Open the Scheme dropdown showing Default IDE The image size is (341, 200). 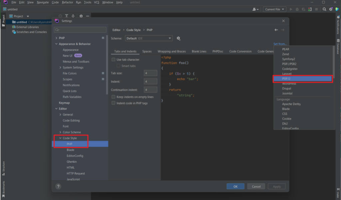149,38
